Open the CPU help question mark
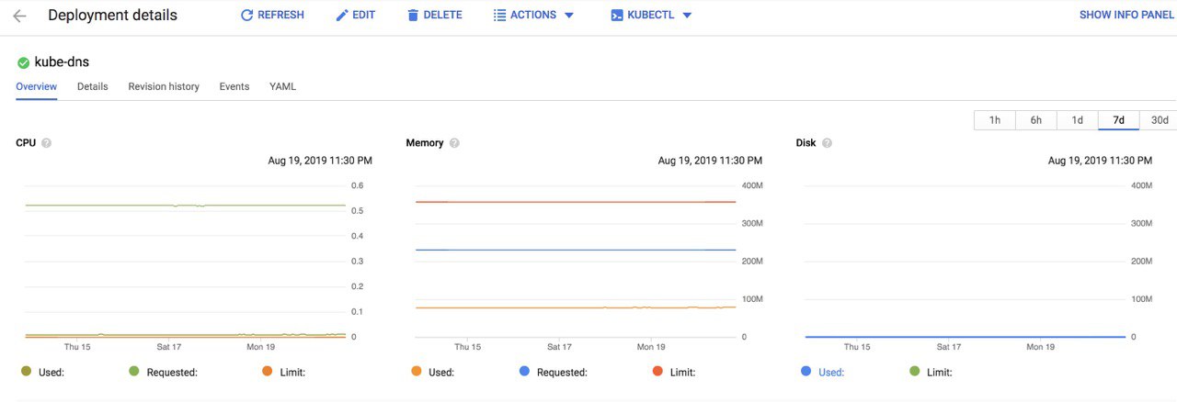The height and width of the screenshot is (402, 1177). pos(46,143)
